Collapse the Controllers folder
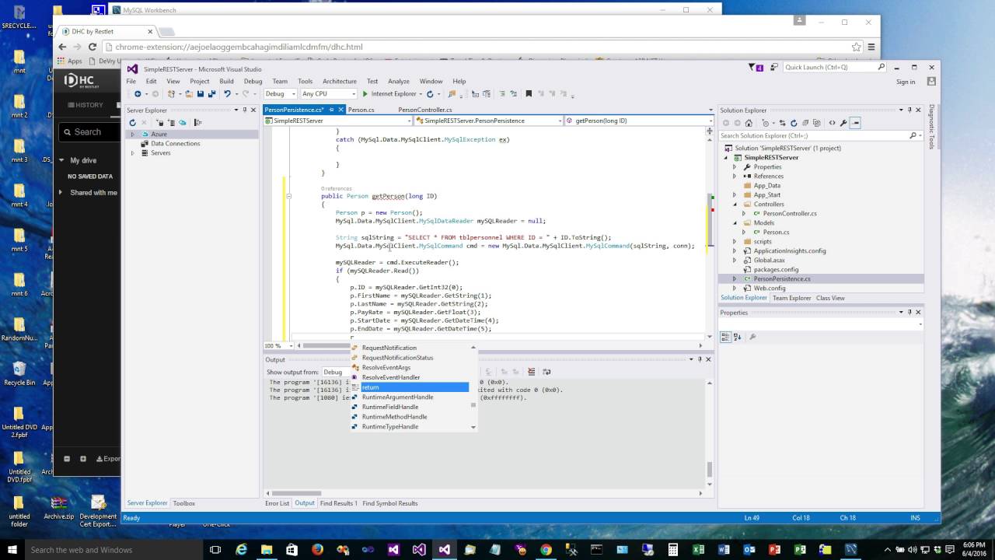995x560 pixels. [735, 204]
